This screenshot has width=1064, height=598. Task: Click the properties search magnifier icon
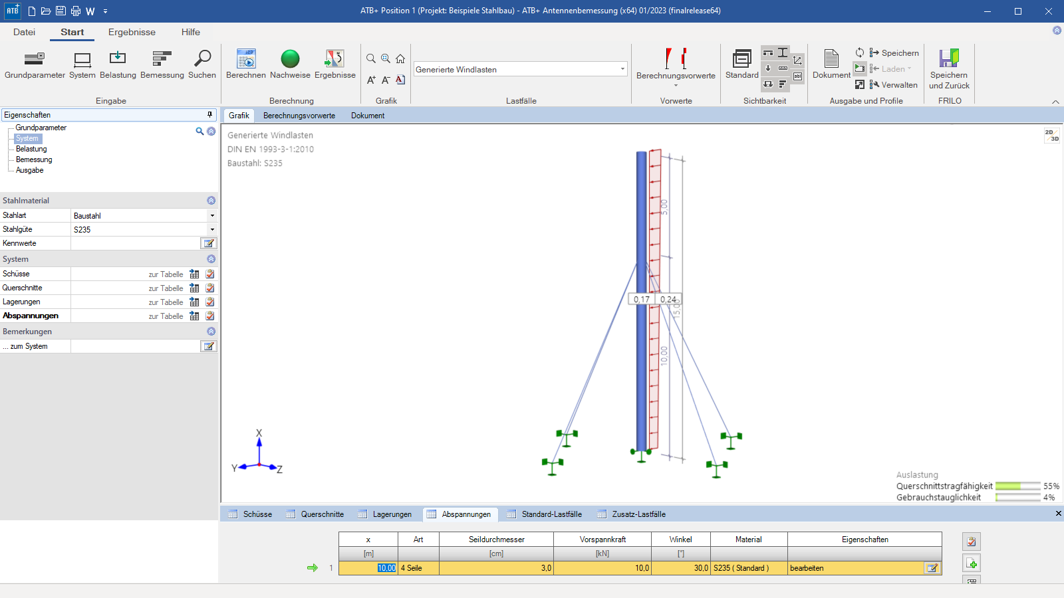coord(199,132)
